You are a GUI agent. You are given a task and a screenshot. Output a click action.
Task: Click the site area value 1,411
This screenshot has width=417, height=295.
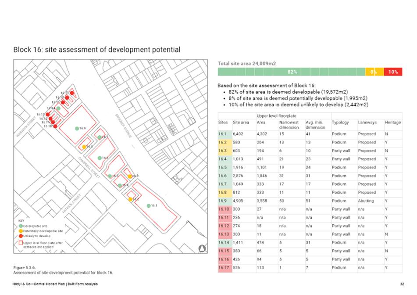(238, 243)
